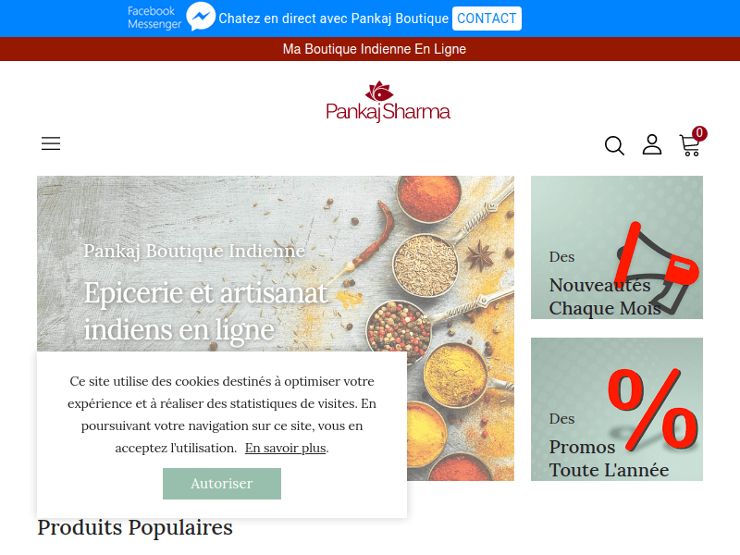Open the search magnifier icon
This screenshot has height=555, width=740.
point(614,145)
